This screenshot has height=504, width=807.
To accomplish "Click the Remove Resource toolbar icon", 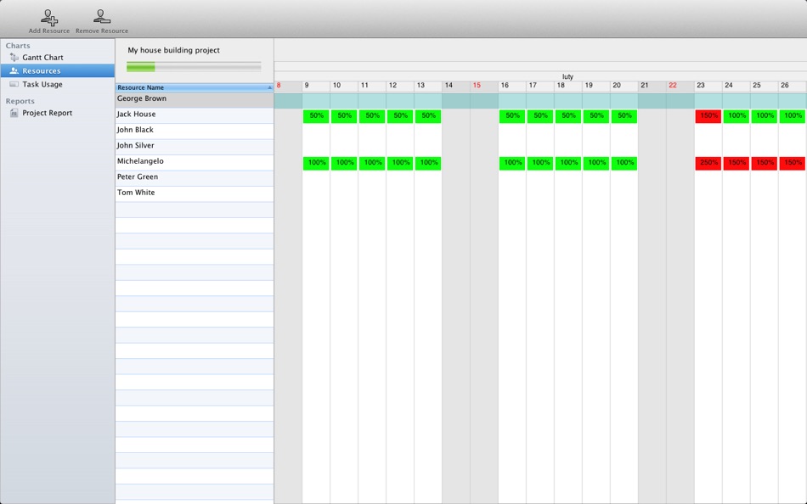I will (101, 17).
